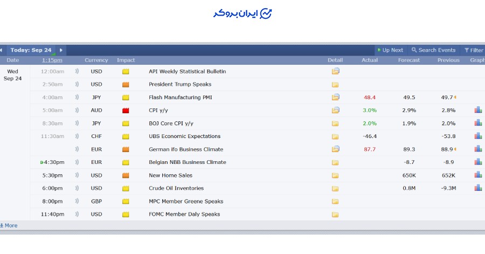
Task: Go to previous day with left arrow
Action: pyautogui.click(x=2, y=50)
